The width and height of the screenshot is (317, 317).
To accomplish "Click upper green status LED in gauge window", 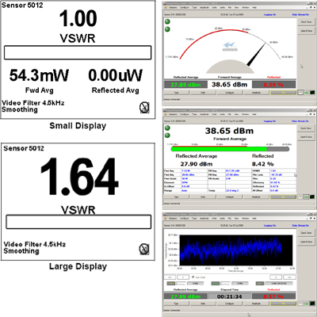I will pos(167,21).
